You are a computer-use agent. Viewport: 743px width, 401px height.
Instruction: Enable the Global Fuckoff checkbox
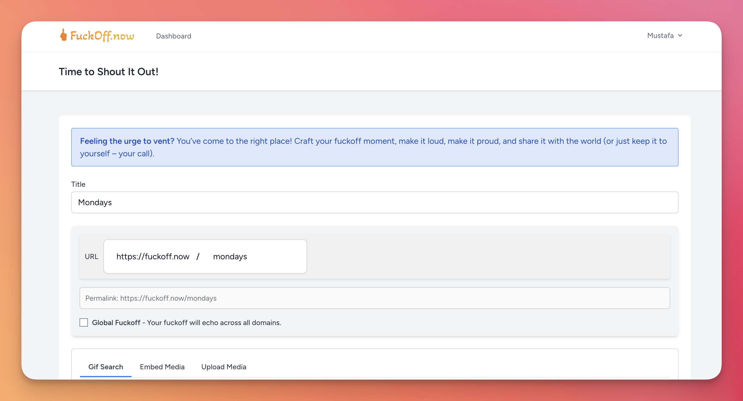(x=84, y=322)
